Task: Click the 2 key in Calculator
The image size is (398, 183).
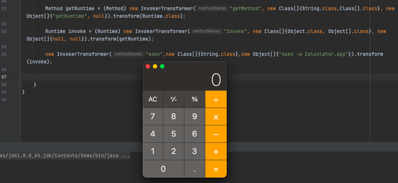Action: [173, 151]
